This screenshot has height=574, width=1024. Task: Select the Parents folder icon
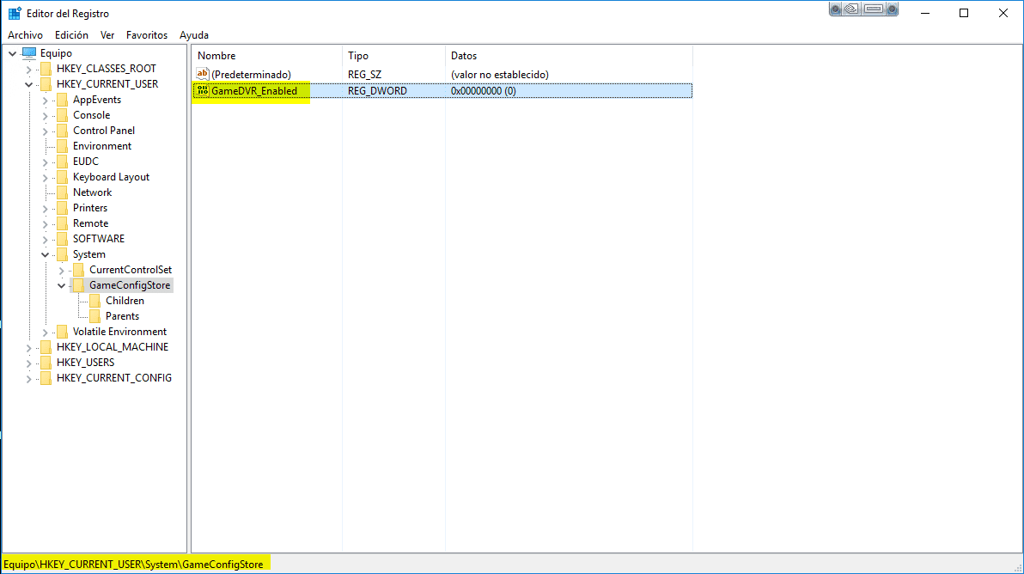(94, 316)
